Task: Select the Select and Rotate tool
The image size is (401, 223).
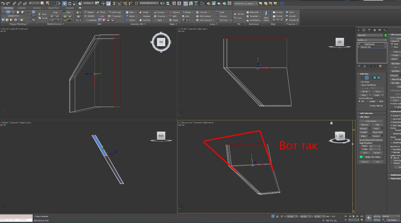Action: click(70, 3)
